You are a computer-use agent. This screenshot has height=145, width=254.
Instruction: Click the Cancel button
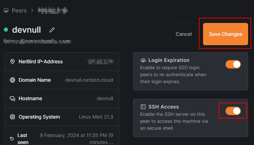click(184, 34)
